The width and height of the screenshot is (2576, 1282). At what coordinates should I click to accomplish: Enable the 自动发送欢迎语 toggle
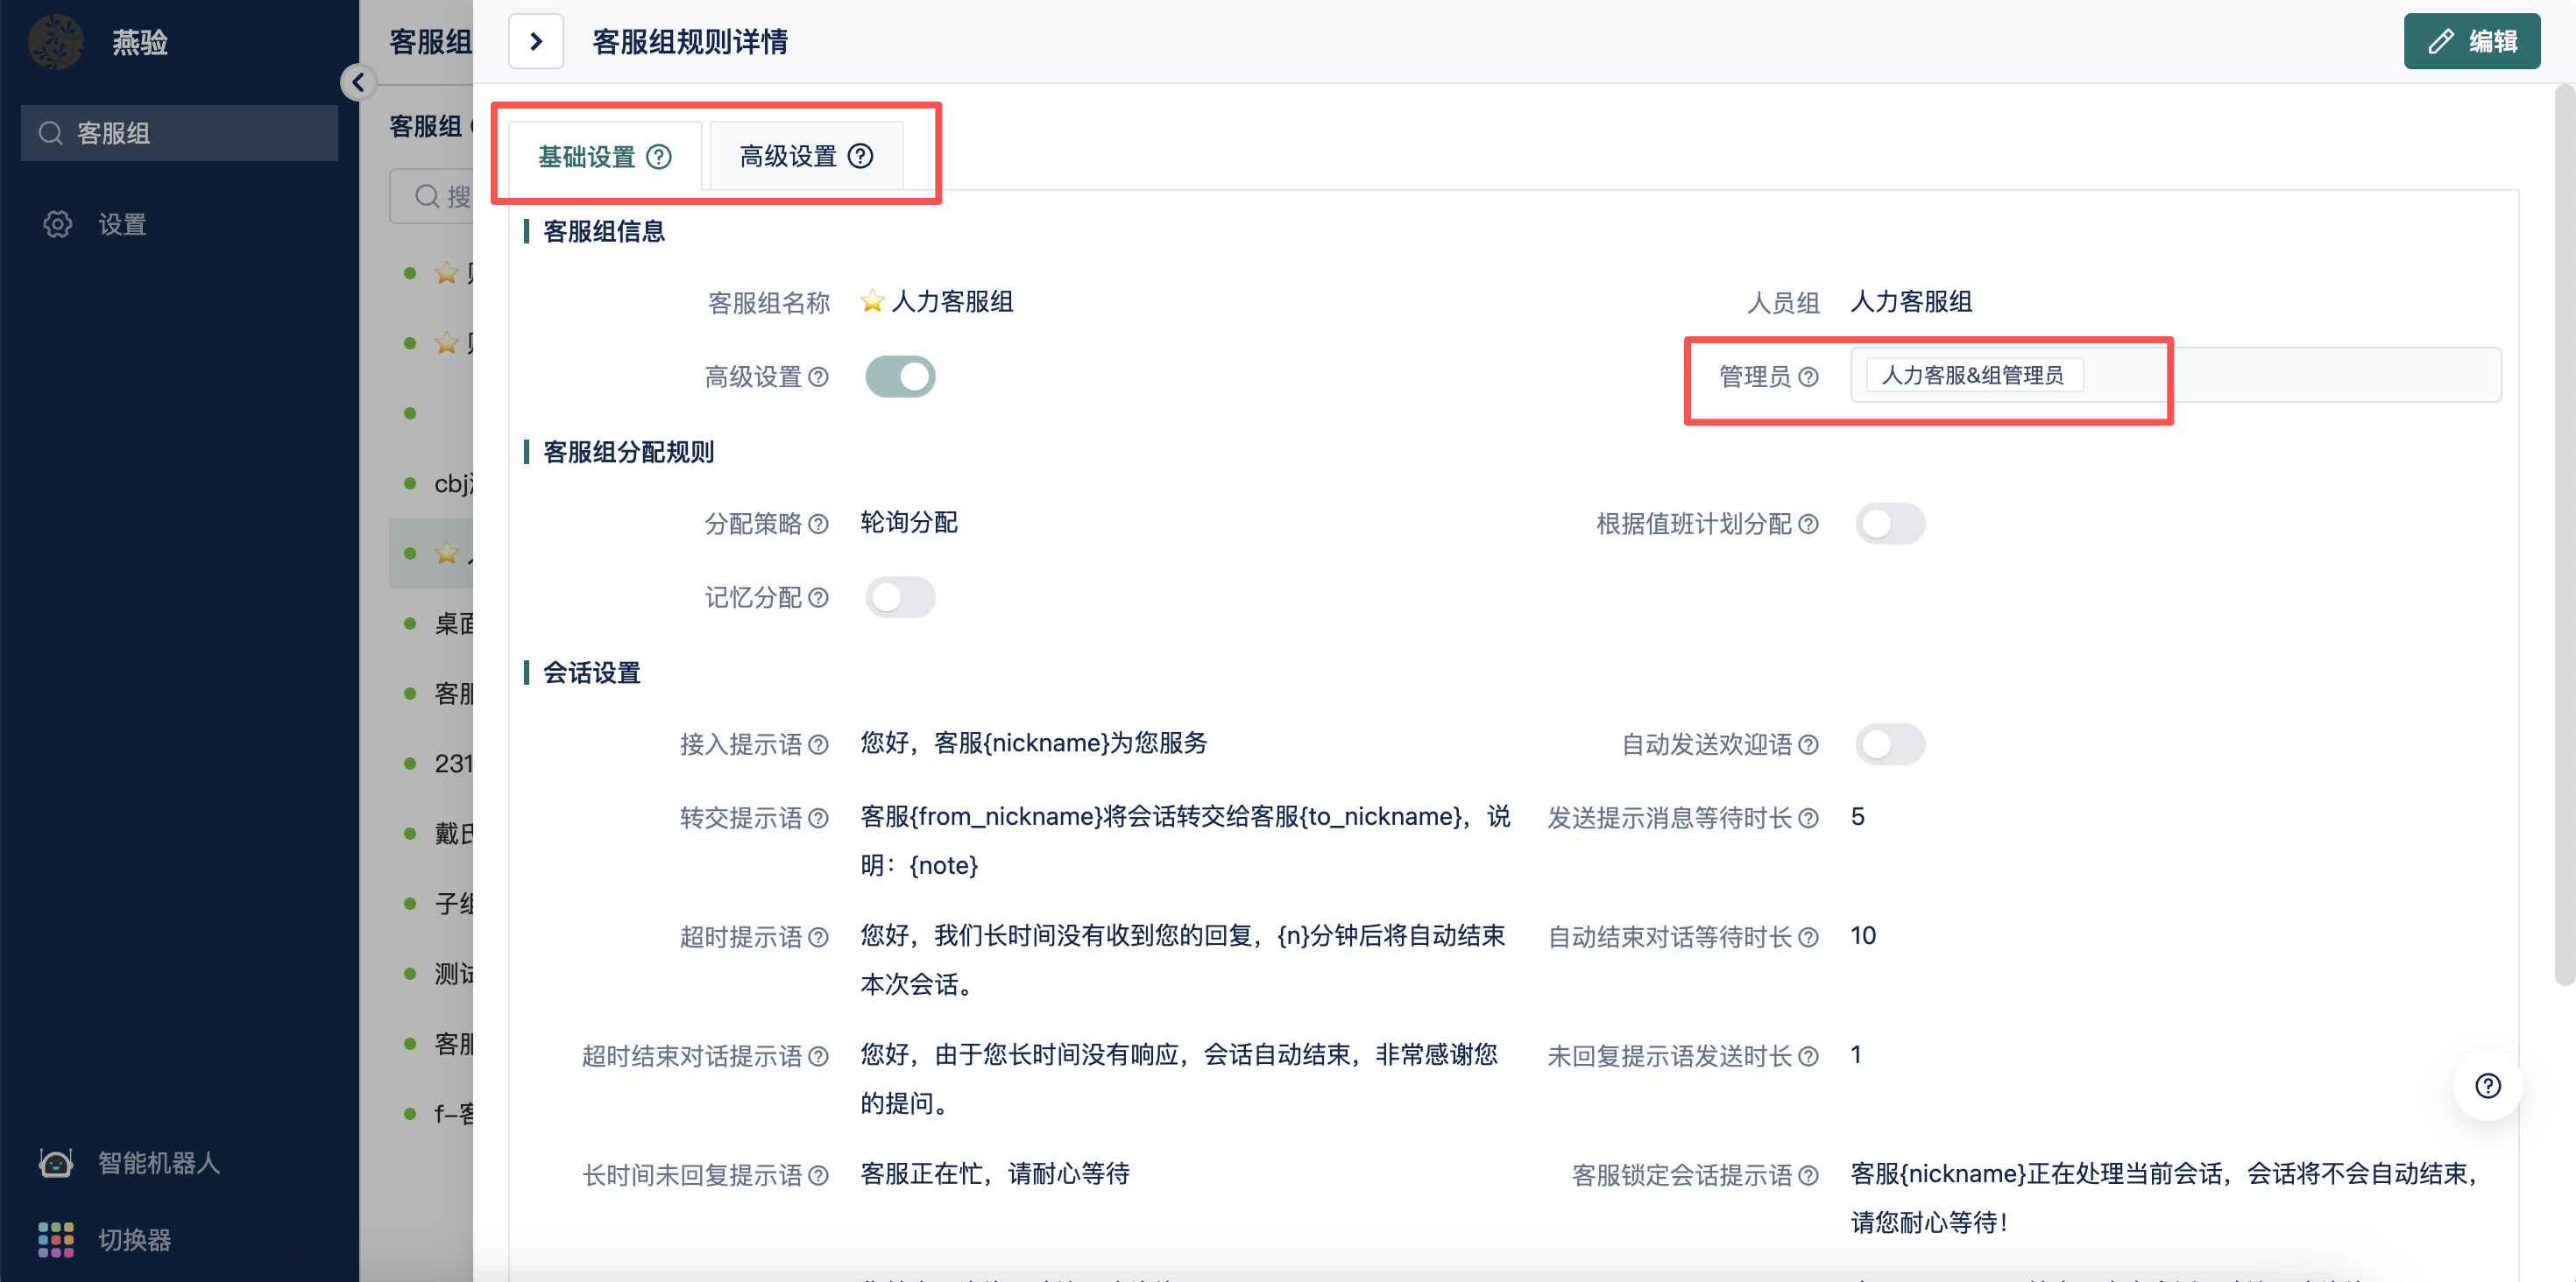click(1890, 743)
